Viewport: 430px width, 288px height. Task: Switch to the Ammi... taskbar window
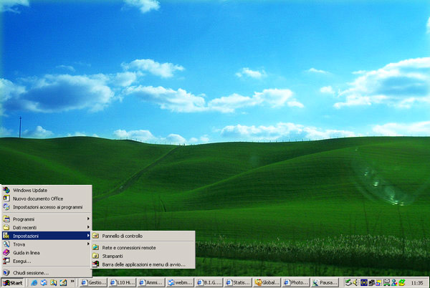click(x=151, y=282)
